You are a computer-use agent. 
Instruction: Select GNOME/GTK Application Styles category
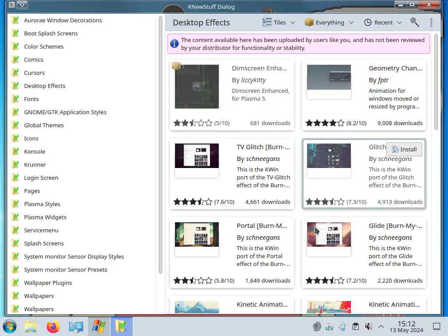[x=82, y=112]
